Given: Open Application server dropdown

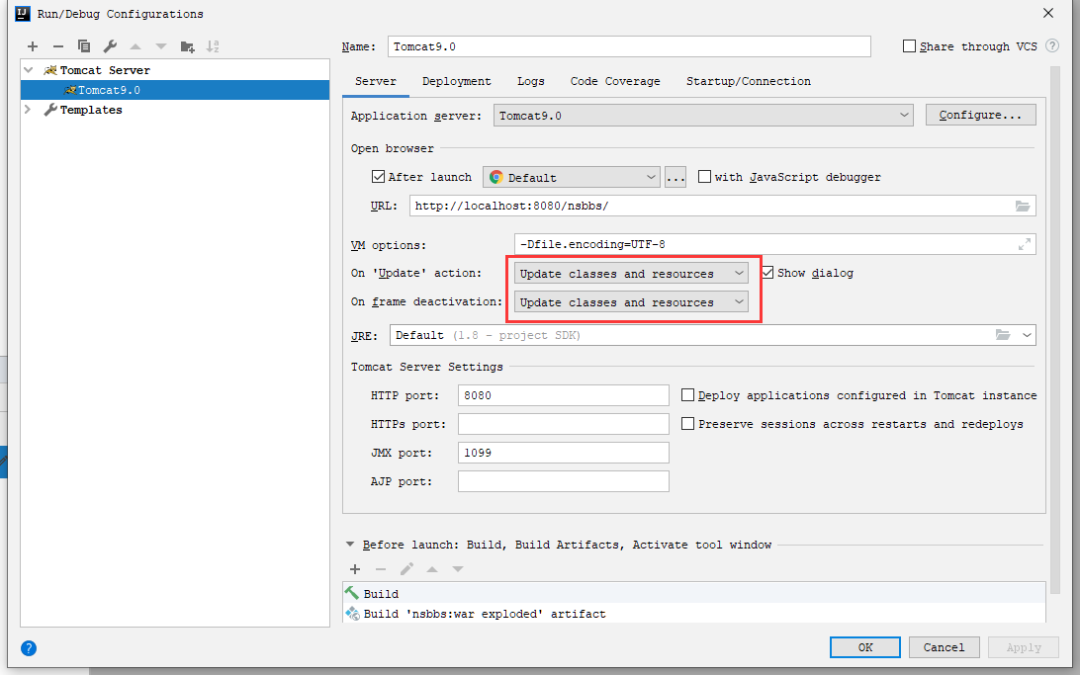Looking at the screenshot, I should 703,116.
